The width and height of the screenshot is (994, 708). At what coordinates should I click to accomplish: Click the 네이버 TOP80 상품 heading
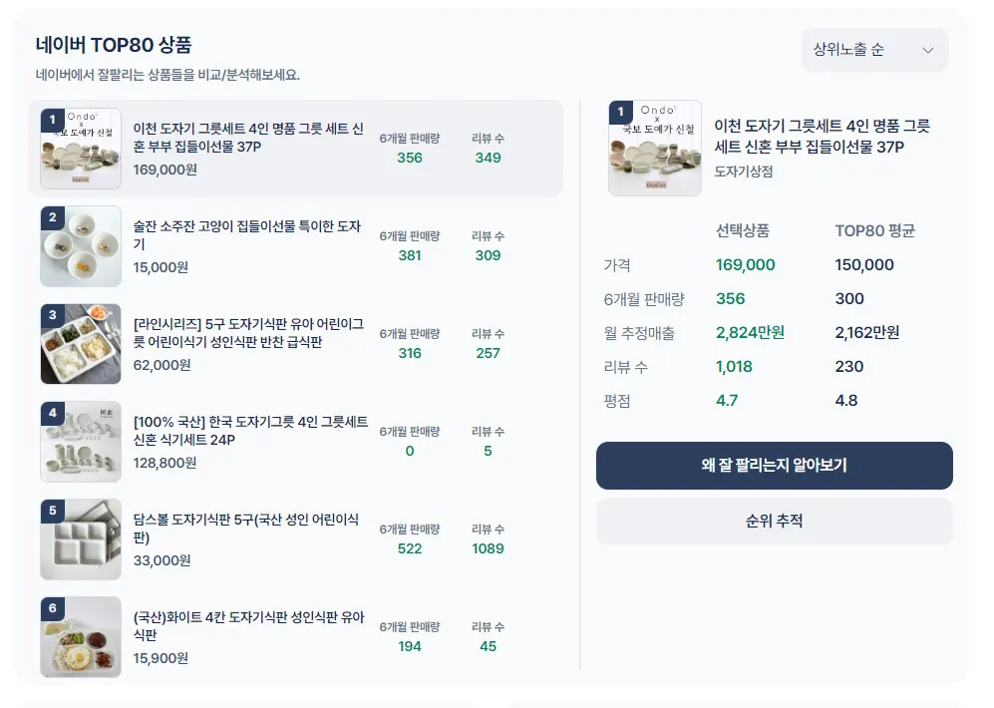click(114, 45)
